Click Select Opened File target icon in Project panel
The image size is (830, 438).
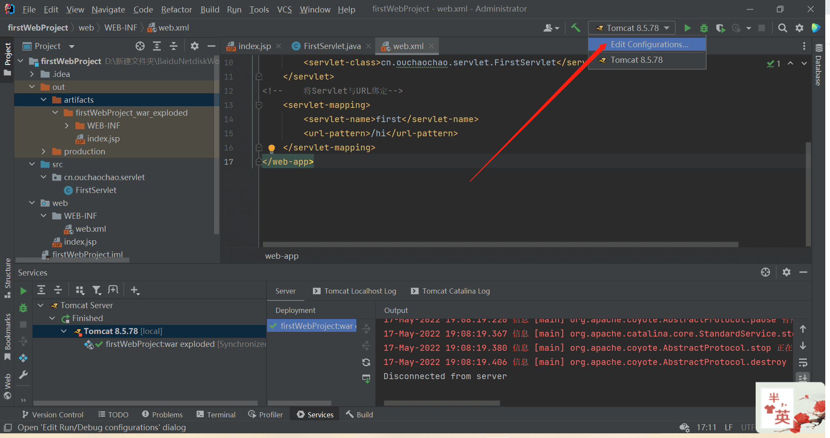tap(140, 46)
